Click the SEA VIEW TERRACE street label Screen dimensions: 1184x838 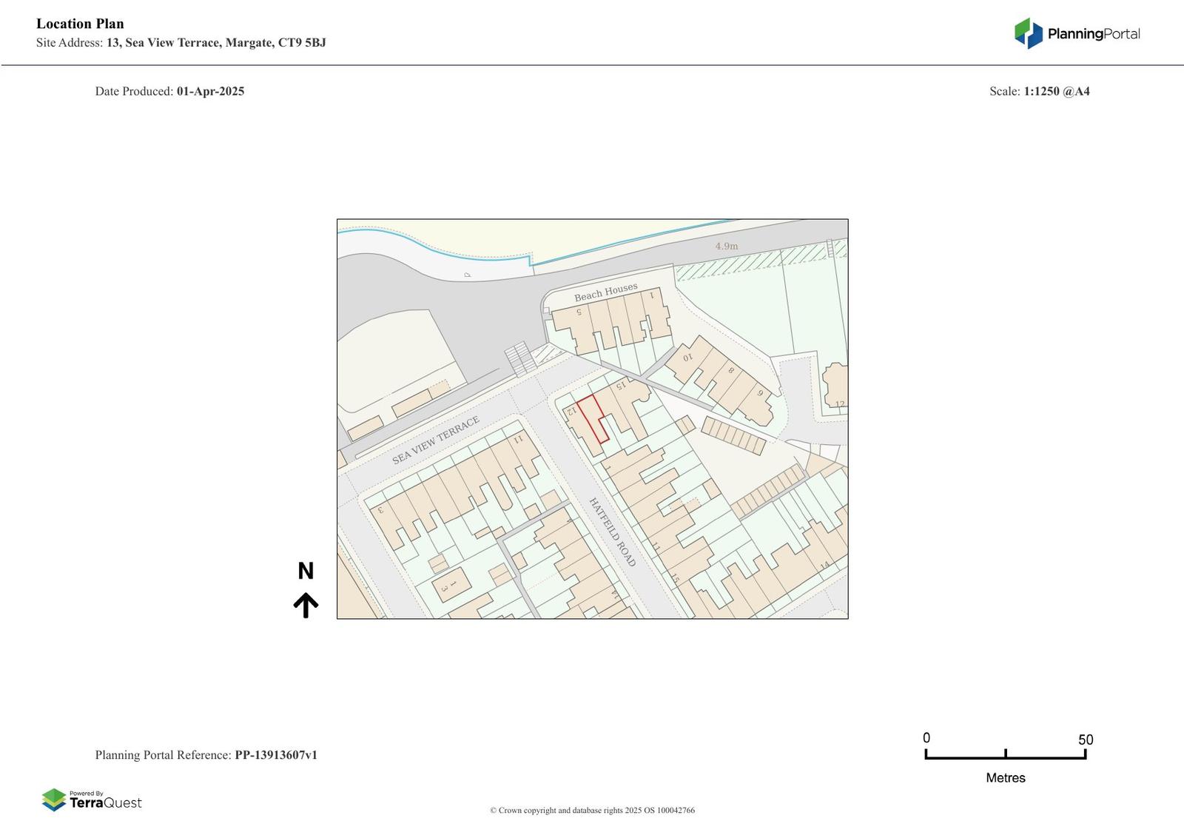(436, 440)
